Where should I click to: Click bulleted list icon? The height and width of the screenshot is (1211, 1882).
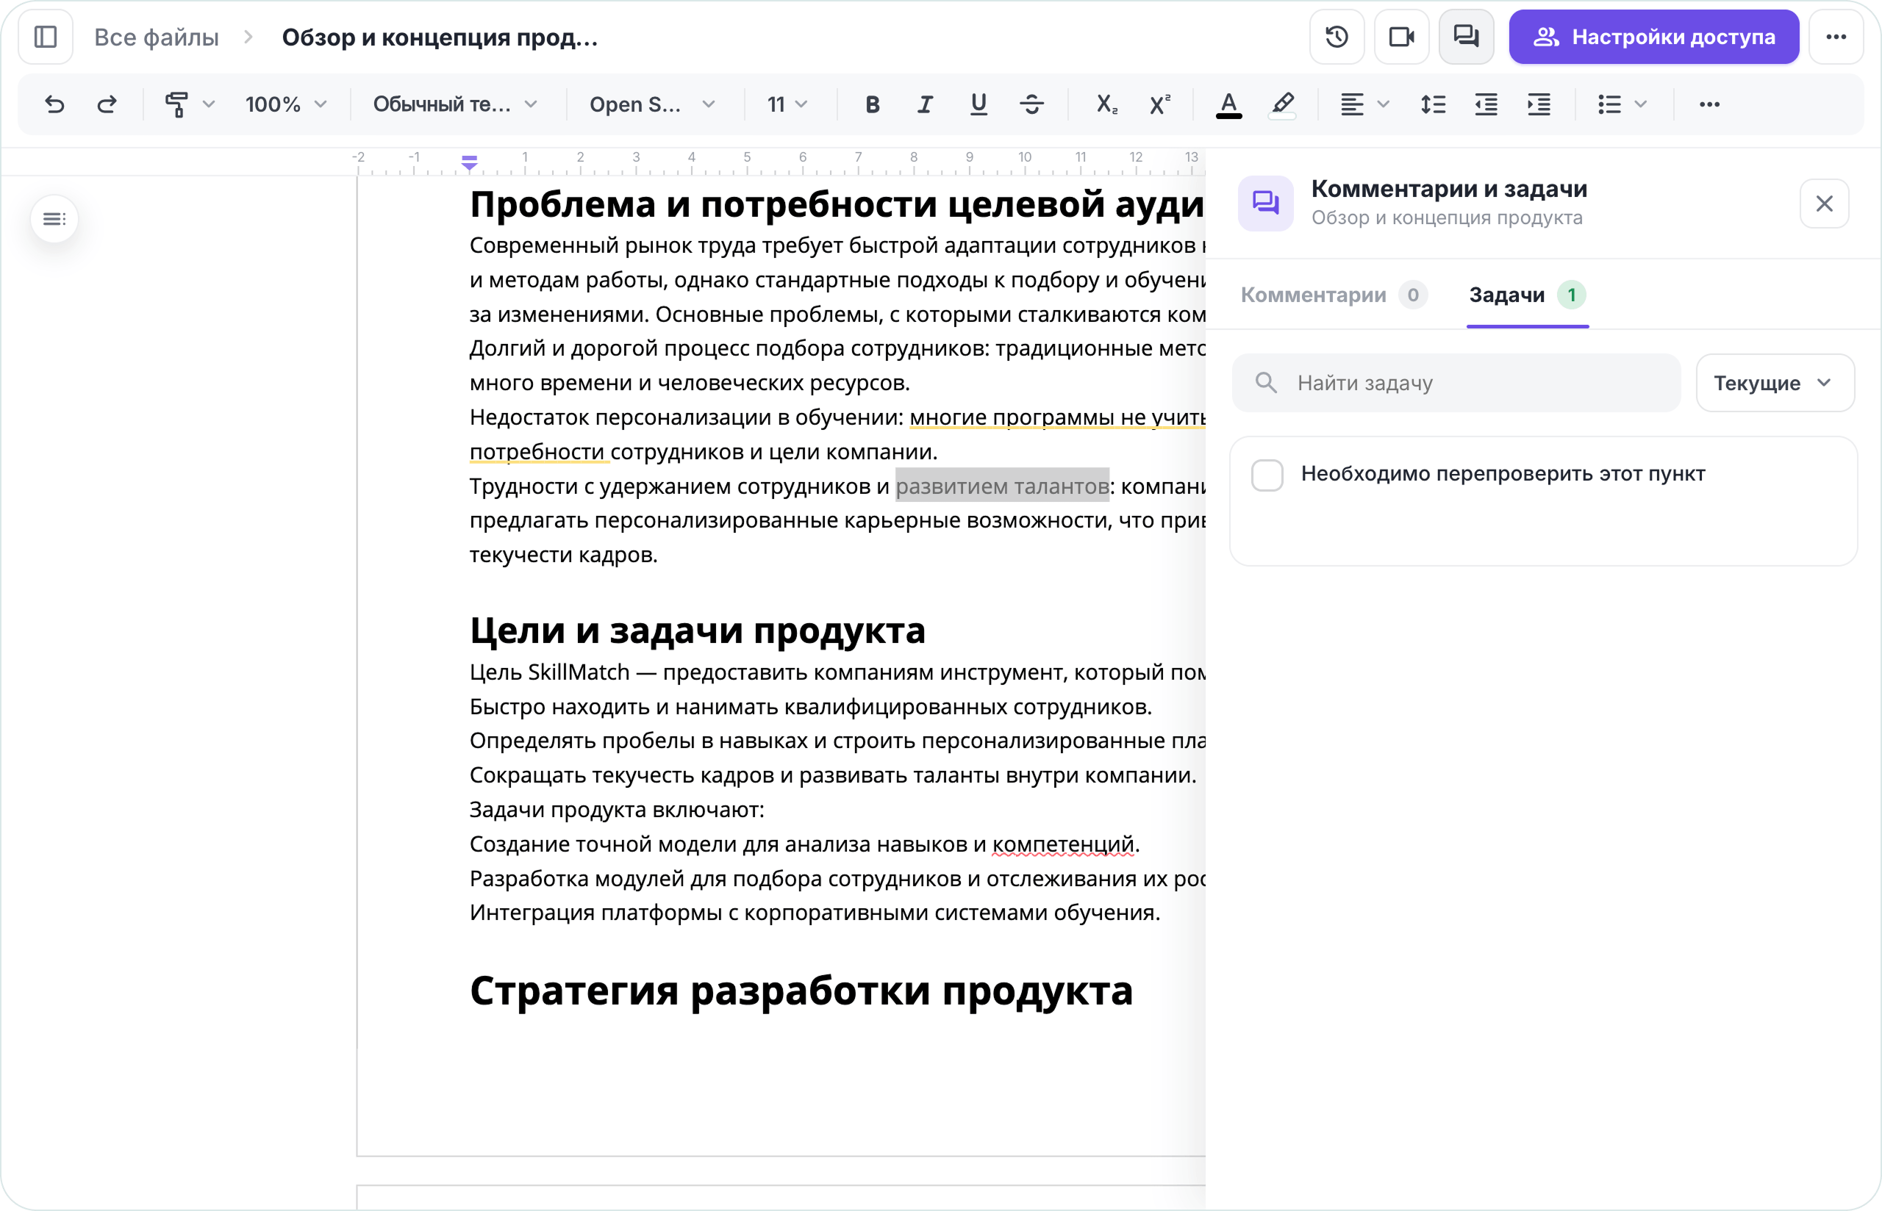1609,104
